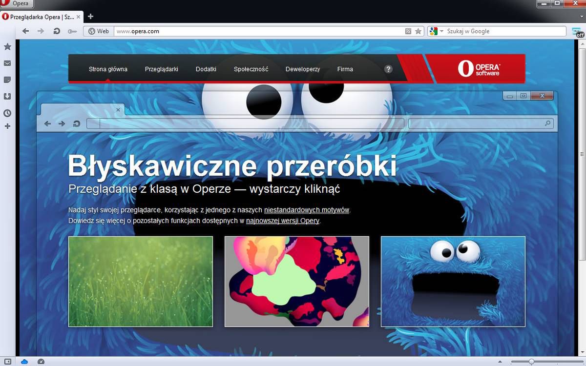Click the Szukaj w Google search field
Screen dimensions: 586x366
click(506, 31)
